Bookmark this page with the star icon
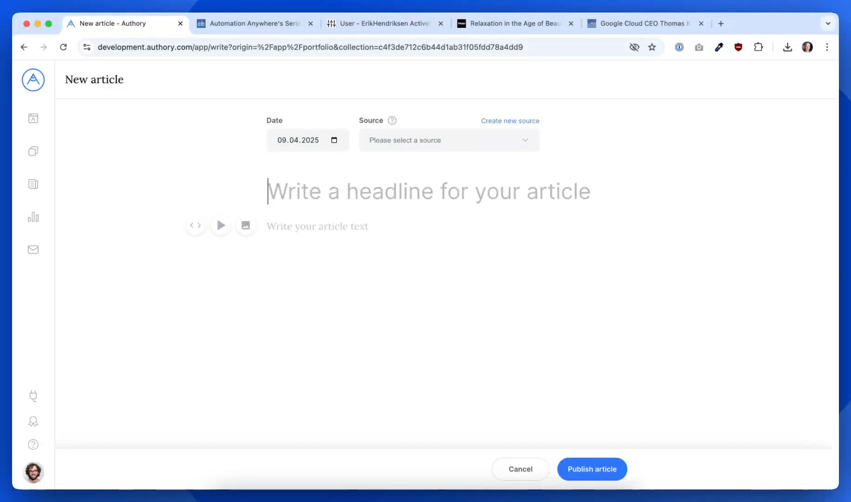This screenshot has width=851, height=502. click(x=652, y=47)
